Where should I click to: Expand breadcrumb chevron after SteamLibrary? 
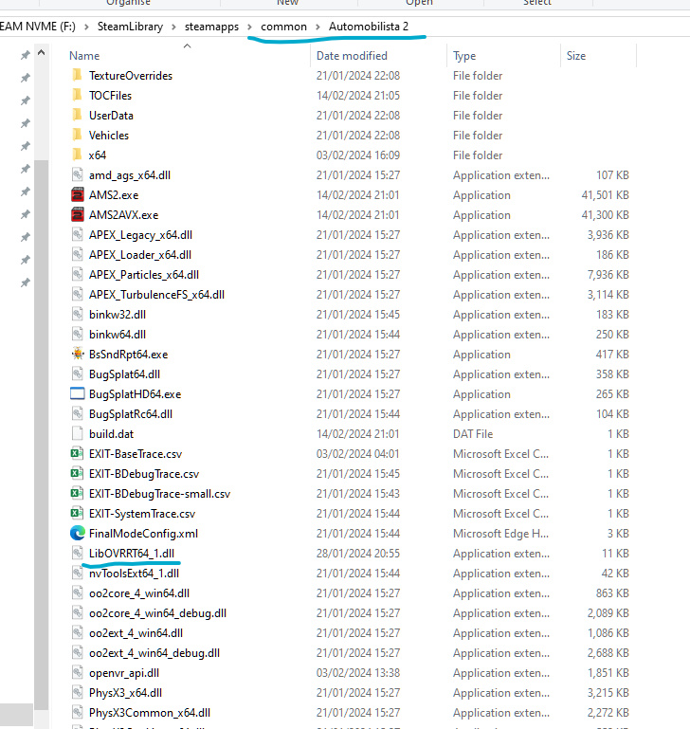coord(173,27)
